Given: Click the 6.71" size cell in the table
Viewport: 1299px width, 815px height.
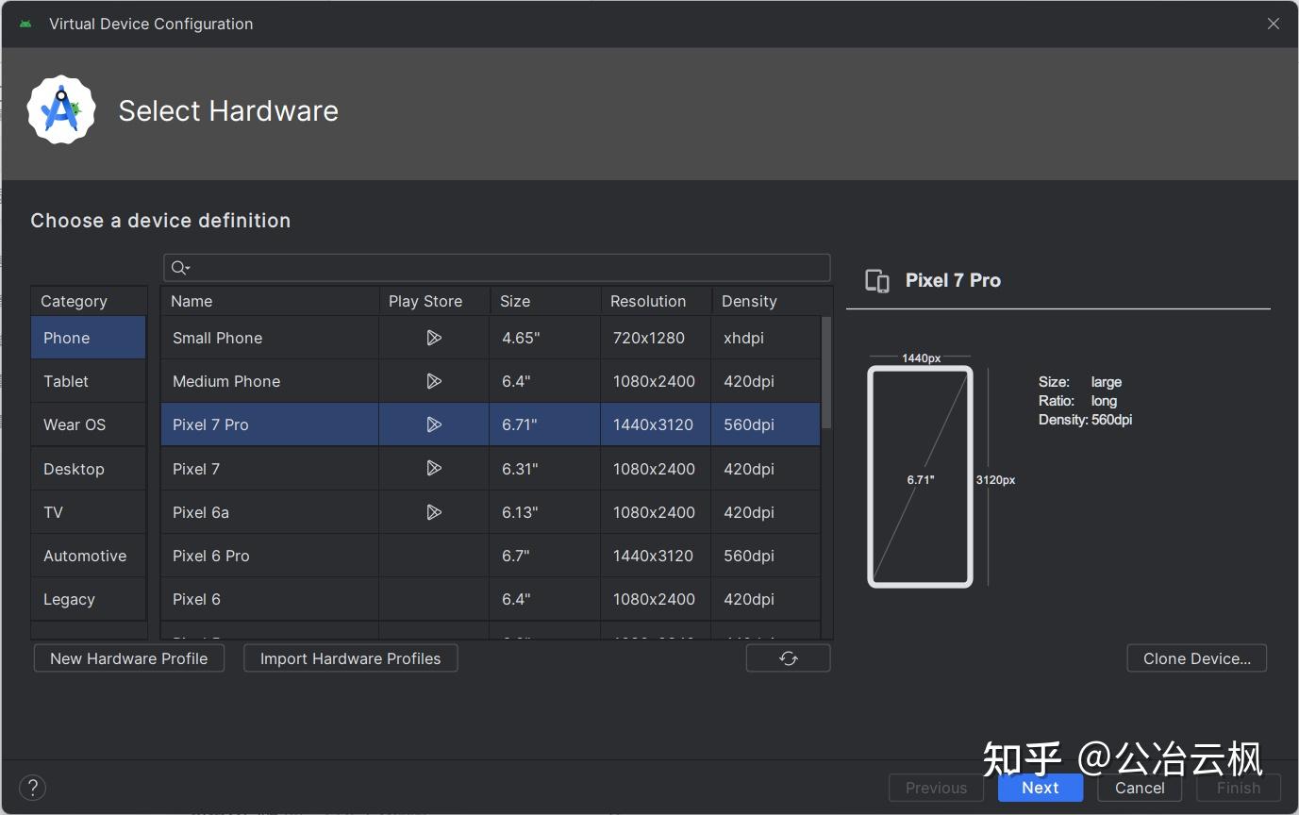Looking at the screenshot, I should 545,424.
